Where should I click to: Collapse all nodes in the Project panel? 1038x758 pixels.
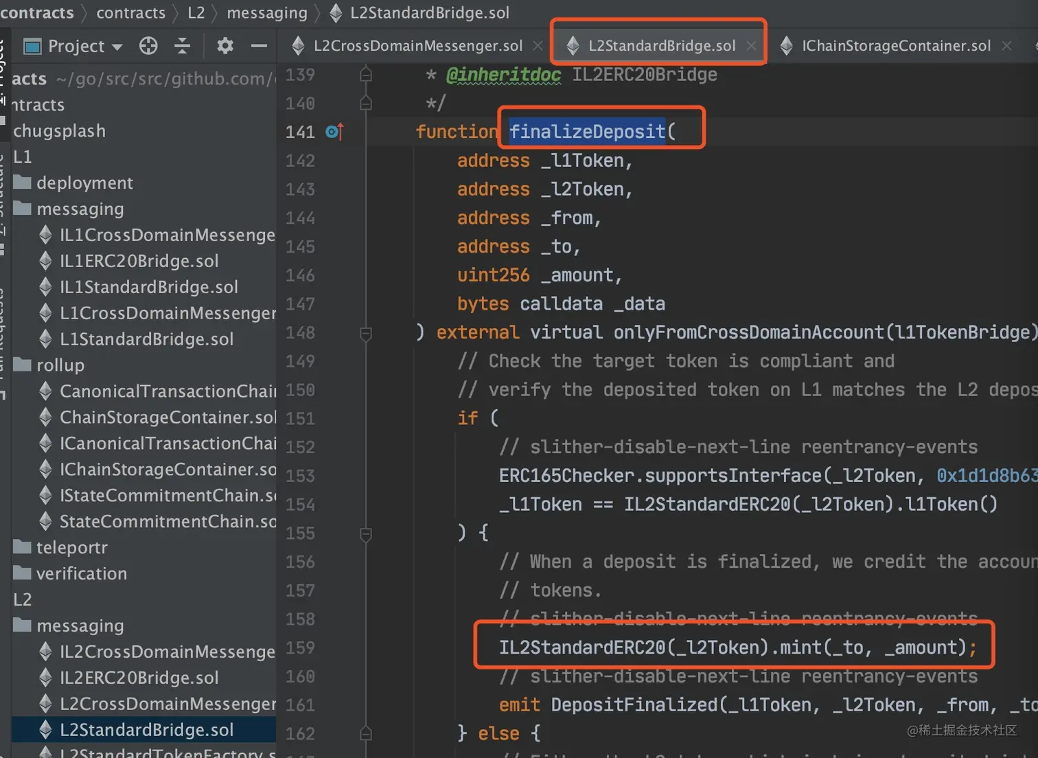[182, 46]
